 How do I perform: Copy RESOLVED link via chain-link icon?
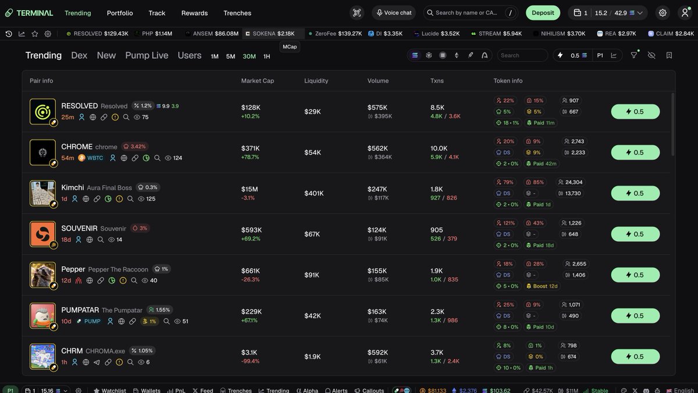pos(104,117)
